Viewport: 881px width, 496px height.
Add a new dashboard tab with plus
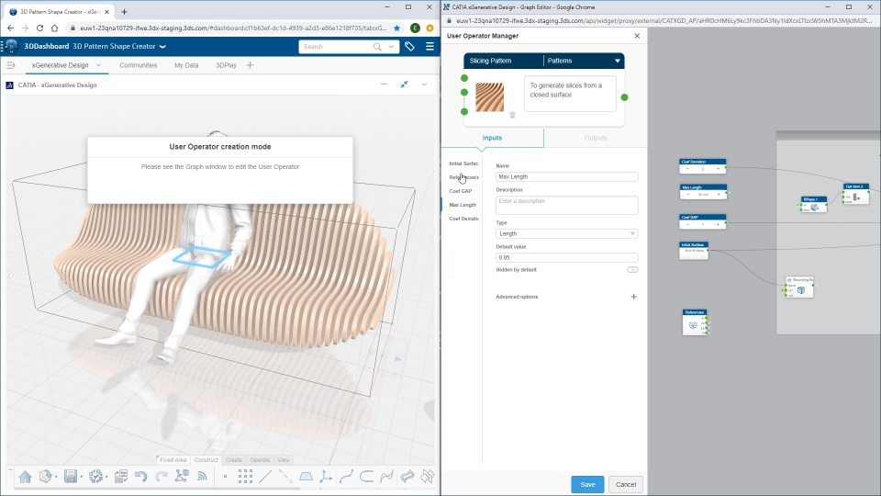point(250,65)
